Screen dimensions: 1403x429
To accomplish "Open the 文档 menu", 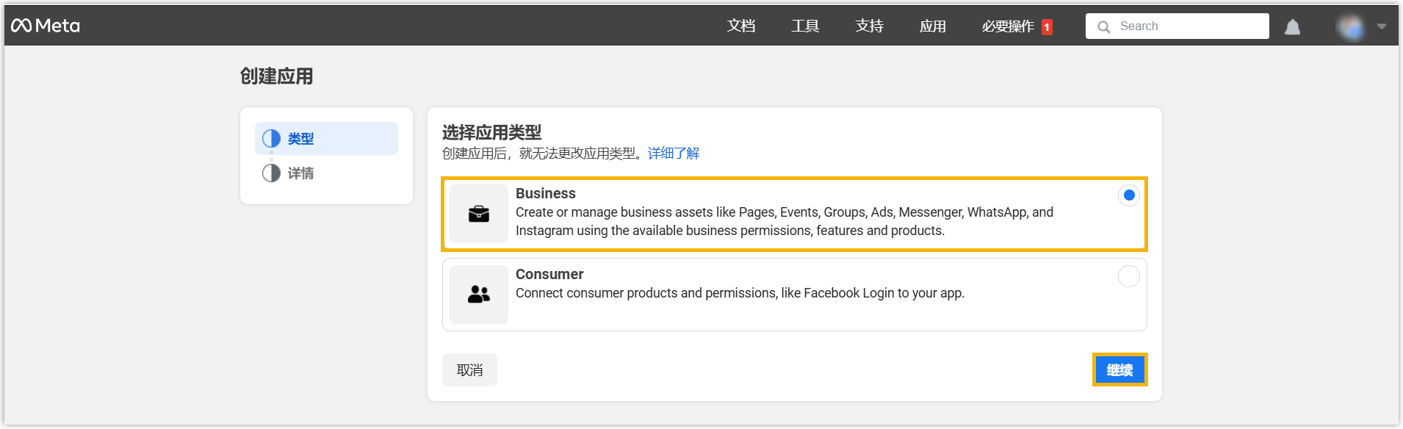I will click(x=741, y=26).
